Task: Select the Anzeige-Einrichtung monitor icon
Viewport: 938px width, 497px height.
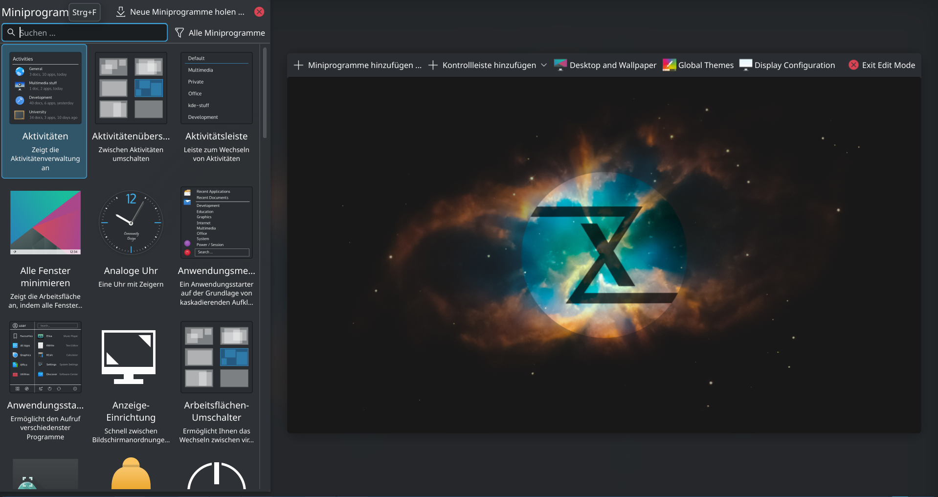Action: (129, 357)
